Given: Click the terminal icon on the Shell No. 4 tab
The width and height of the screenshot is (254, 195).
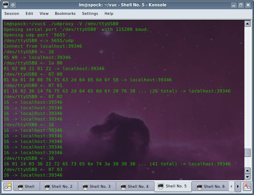Looking at the screenshot, I should (123, 187).
